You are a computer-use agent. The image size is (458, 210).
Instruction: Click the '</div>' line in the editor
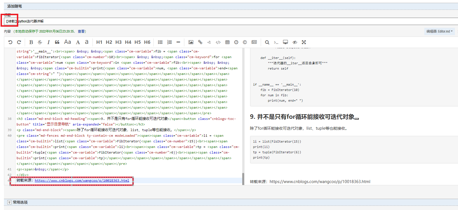click(22, 175)
